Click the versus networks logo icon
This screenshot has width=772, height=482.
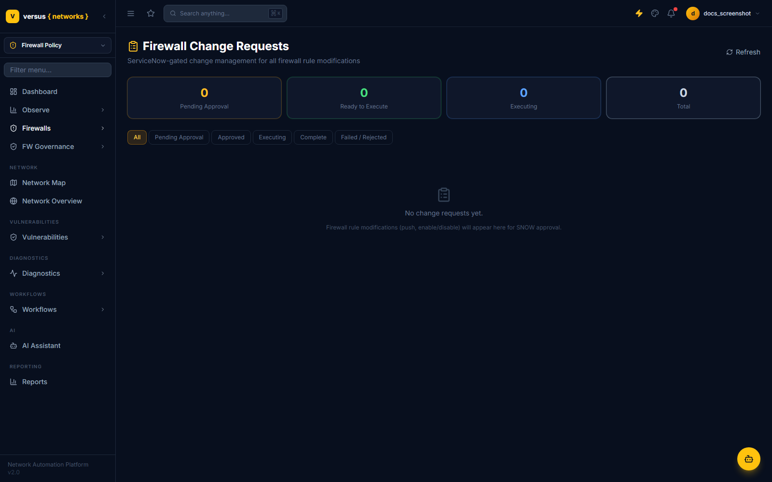tap(13, 16)
